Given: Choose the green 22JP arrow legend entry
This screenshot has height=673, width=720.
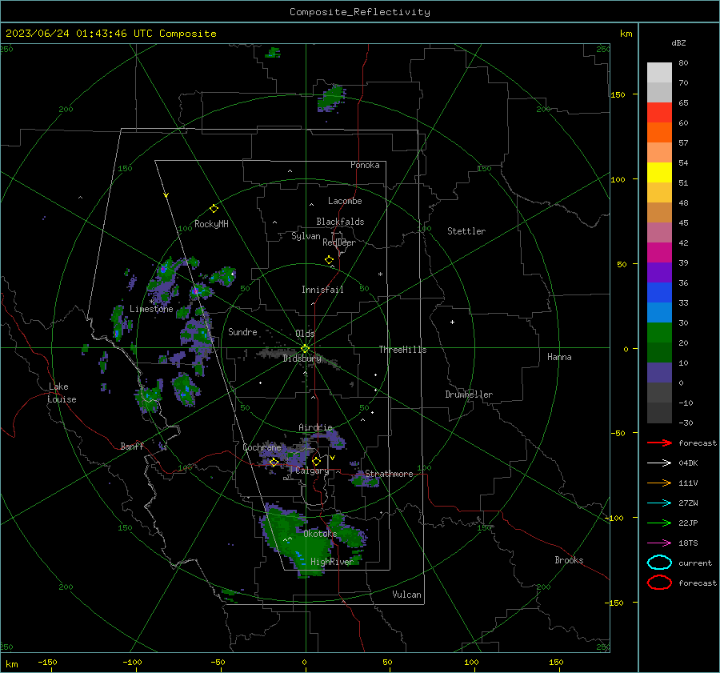Looking at the screenshot, I should [x=659, y=523].
